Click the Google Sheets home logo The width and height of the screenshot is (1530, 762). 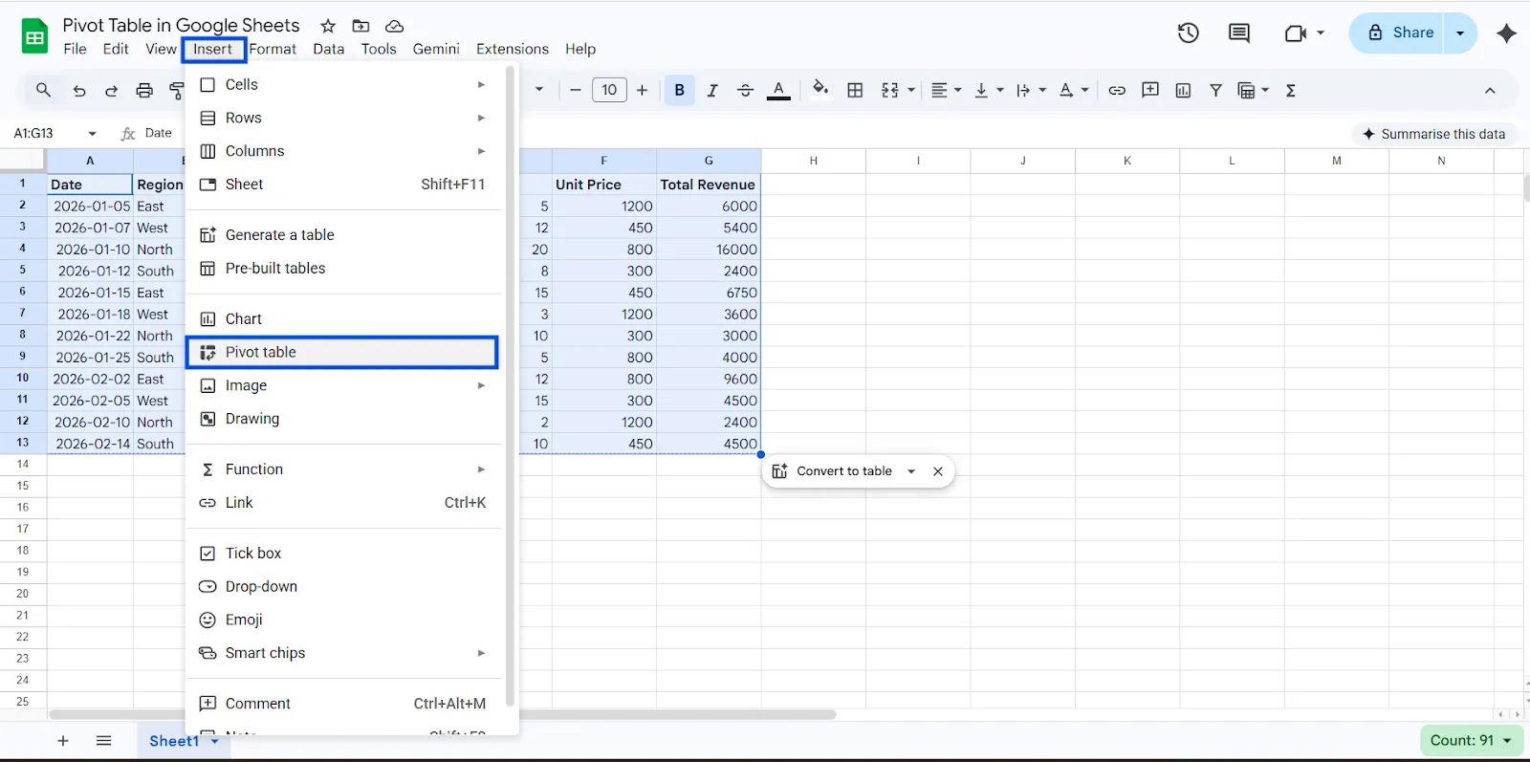[x=34, y=36]
